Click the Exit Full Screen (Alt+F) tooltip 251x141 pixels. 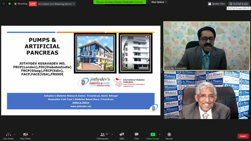tap(238, 8)
